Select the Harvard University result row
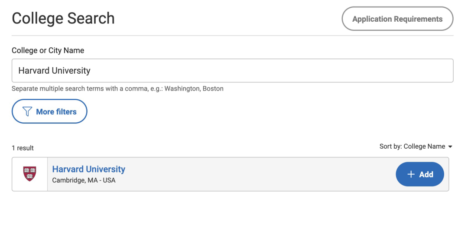The image size is (468, 225). [x=230, y=174]
